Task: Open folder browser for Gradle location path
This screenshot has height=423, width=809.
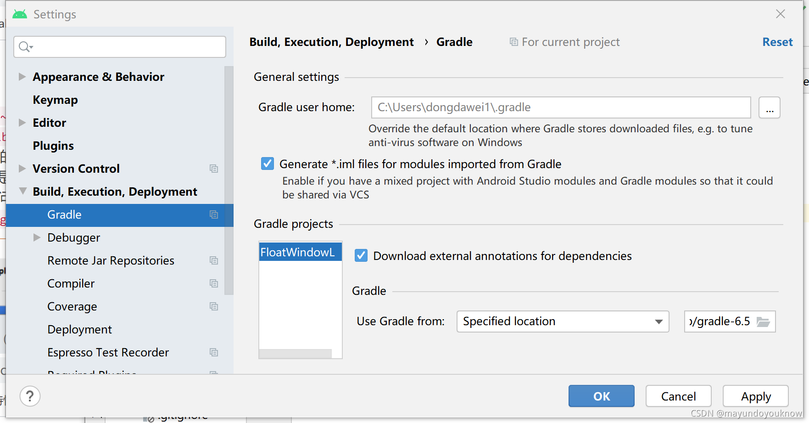Action: click(763, 321)
